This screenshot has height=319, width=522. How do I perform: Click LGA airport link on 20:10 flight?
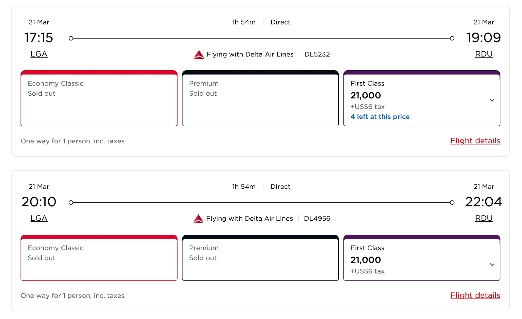click(39, 218)
